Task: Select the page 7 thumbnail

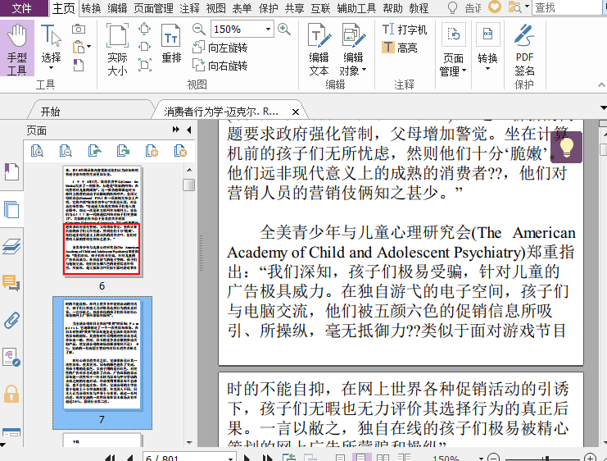Action: (102, 354)
